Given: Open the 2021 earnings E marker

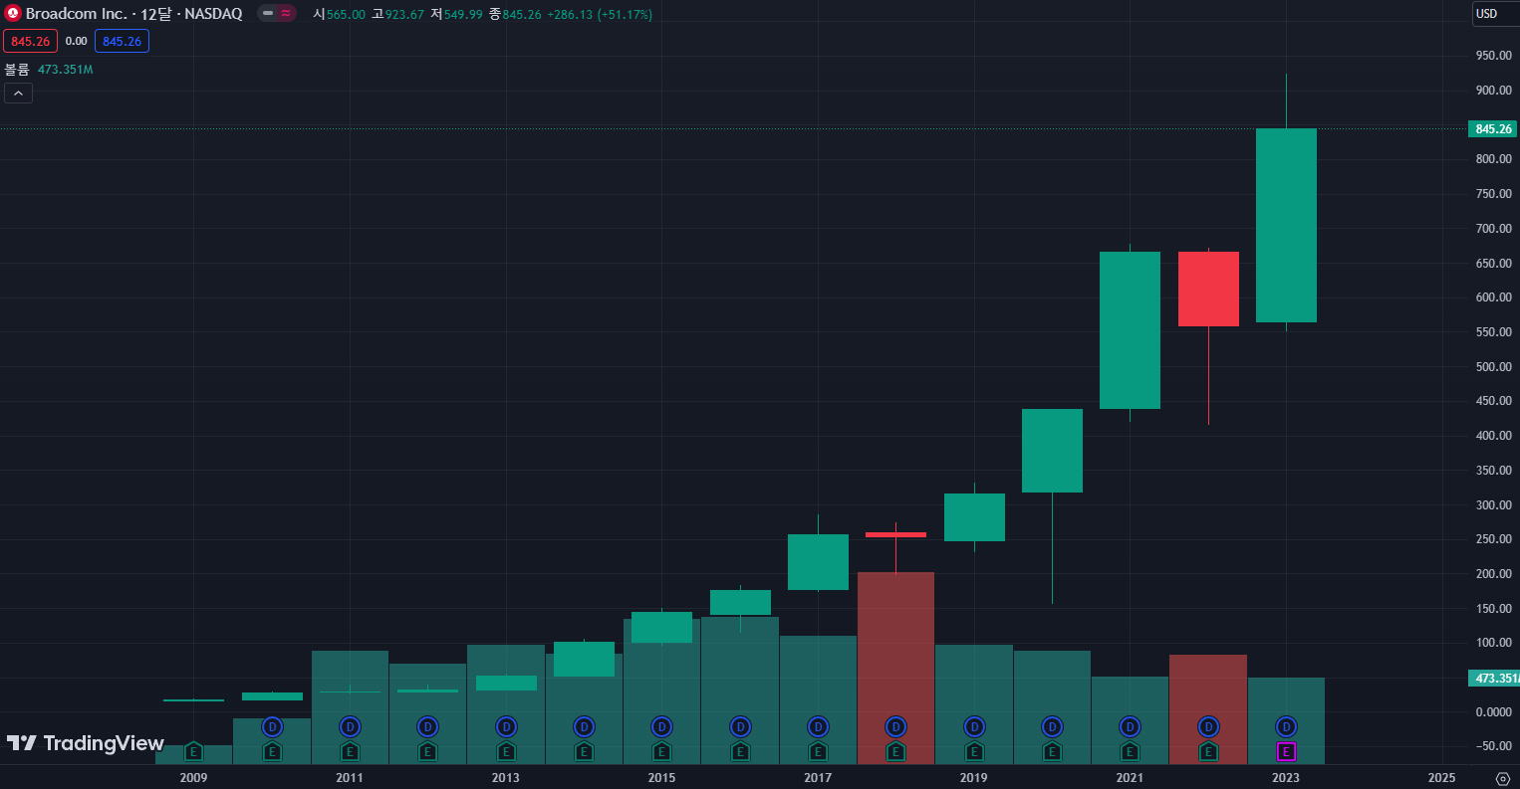Looking at the screenshot, I should [x=1130, y=751].
